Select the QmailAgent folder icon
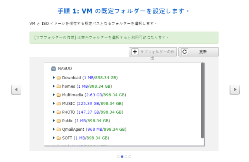 click(x=59, y=129)
